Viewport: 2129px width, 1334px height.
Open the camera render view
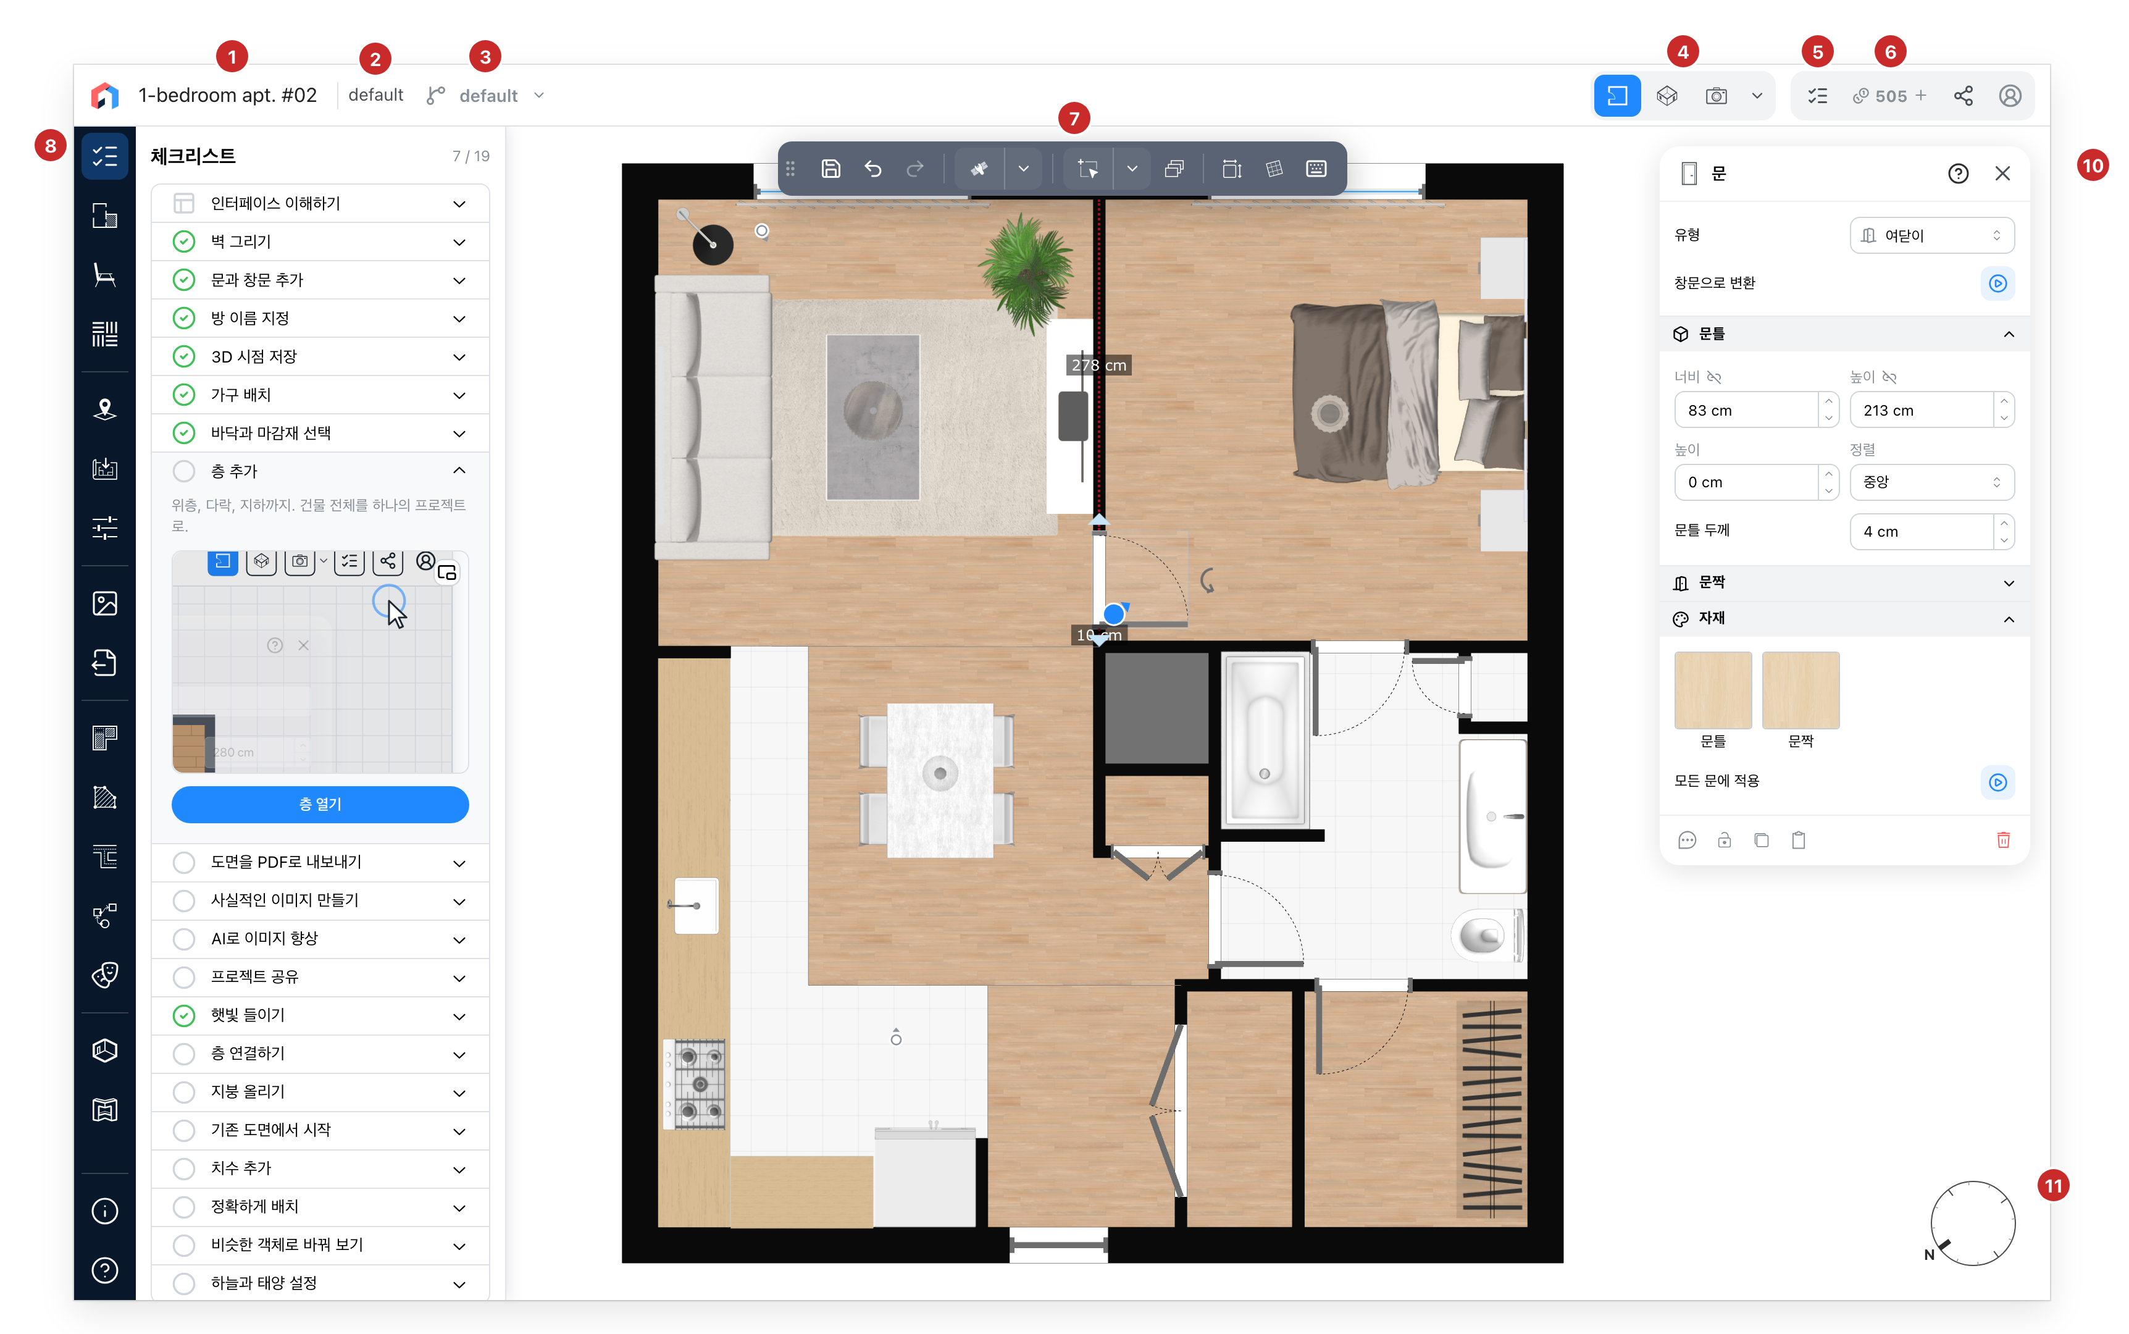[x=1715, y=95]
